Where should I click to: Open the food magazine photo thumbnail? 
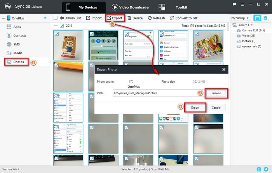coord(208,45)
